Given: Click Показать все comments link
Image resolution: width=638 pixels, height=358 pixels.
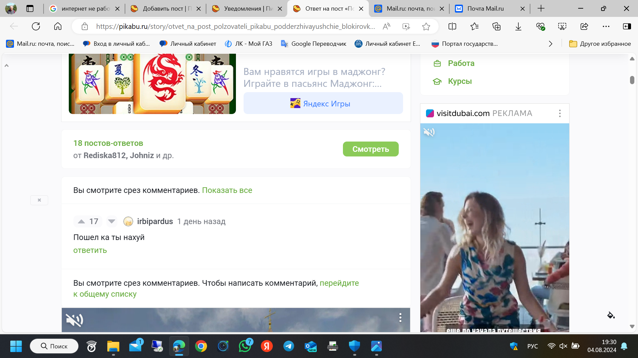Looking at the screenshot, I should pyautogui.click(x=227, y=190).
